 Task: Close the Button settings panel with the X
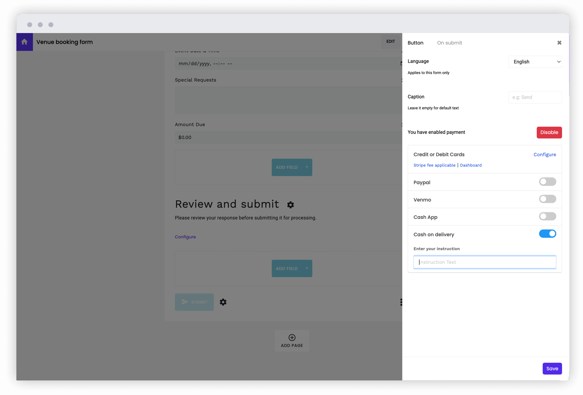pos(559,42)
